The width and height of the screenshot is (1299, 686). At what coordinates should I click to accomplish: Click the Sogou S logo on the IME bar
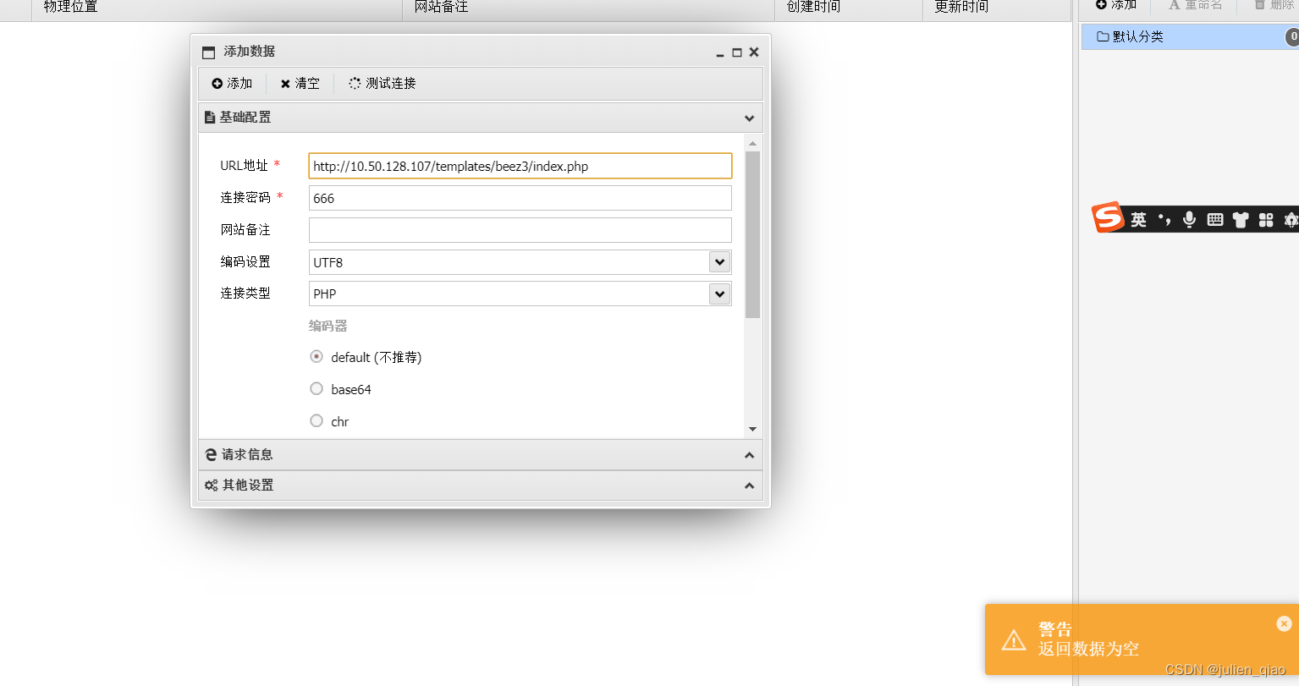[x=1108, y=217]
